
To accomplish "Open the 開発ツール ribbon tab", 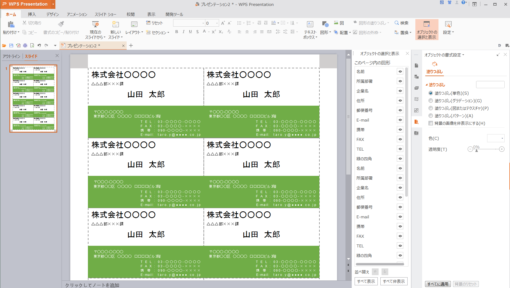I will [174, 14].
